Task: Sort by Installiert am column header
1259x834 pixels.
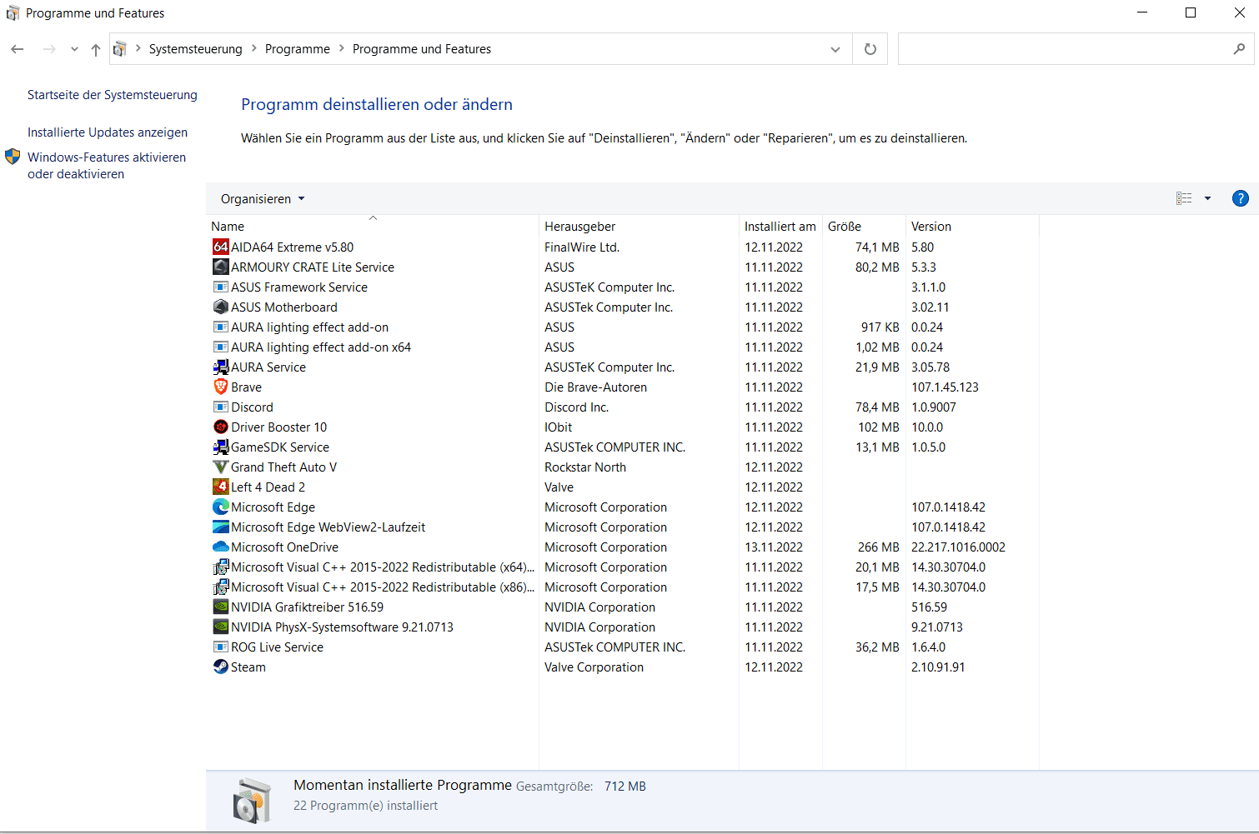Action: click(x=780, y=227)
